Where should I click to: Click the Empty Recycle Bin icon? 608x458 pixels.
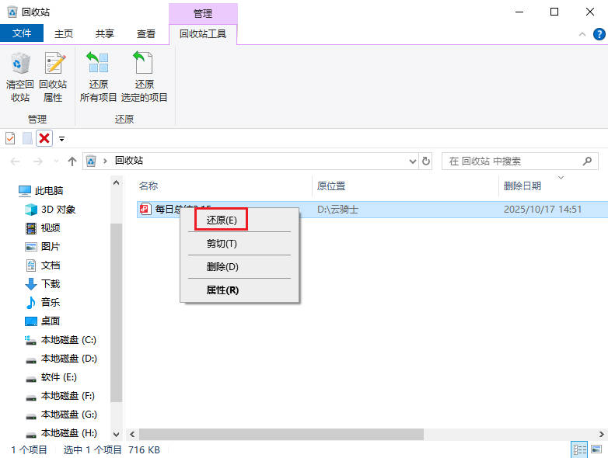tap(20, 64)
